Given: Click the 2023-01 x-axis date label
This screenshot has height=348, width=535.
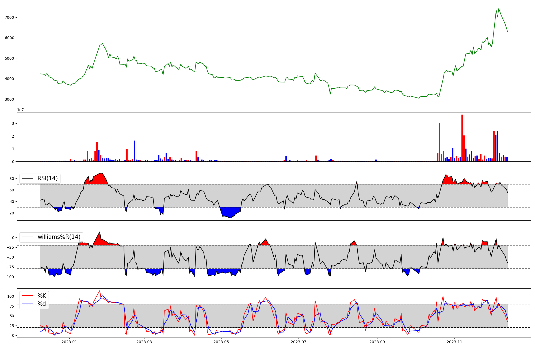Looking at the screenshot, I should click(x=69, y=342).
